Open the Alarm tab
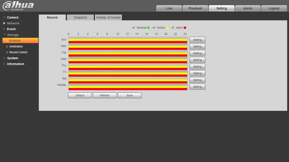The width and height of the screenshot is (289, 162). pyautogui.click(x=248, y=8)
